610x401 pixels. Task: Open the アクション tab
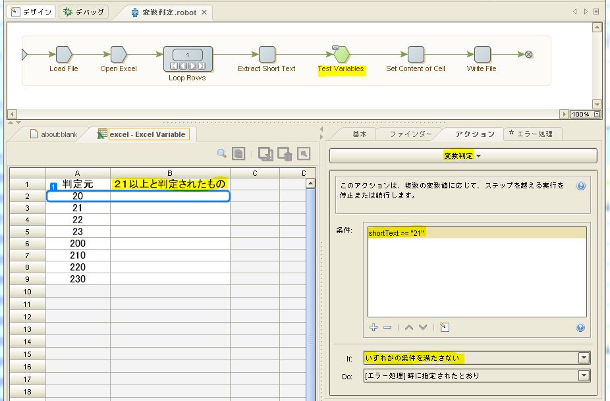click(474, 134)
